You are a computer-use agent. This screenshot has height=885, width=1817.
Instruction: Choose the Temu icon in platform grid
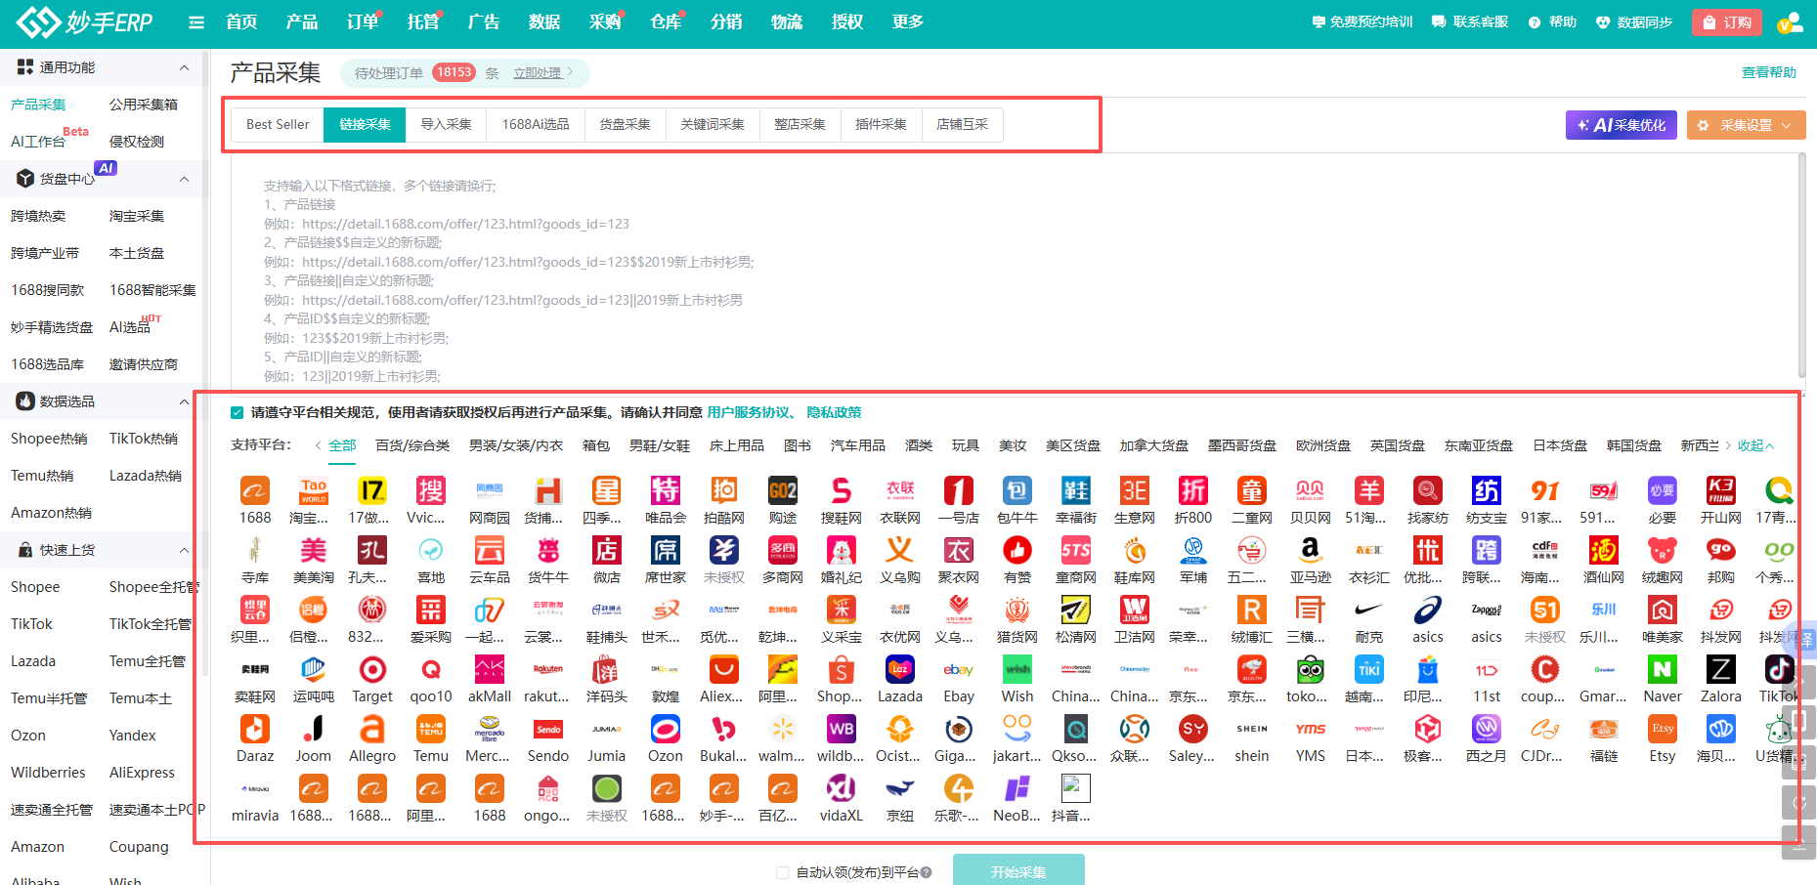(x=431, y=729)
